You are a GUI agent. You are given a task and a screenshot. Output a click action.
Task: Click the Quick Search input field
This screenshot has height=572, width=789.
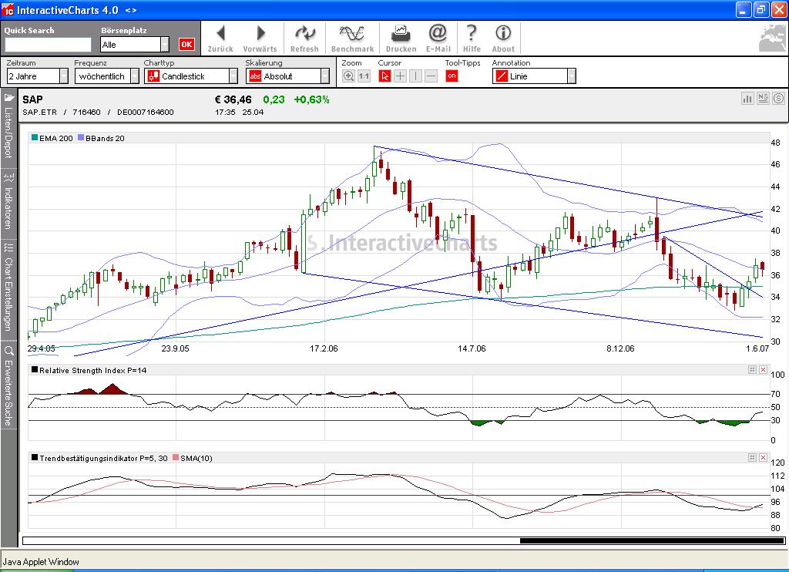(x=48, y=45)
